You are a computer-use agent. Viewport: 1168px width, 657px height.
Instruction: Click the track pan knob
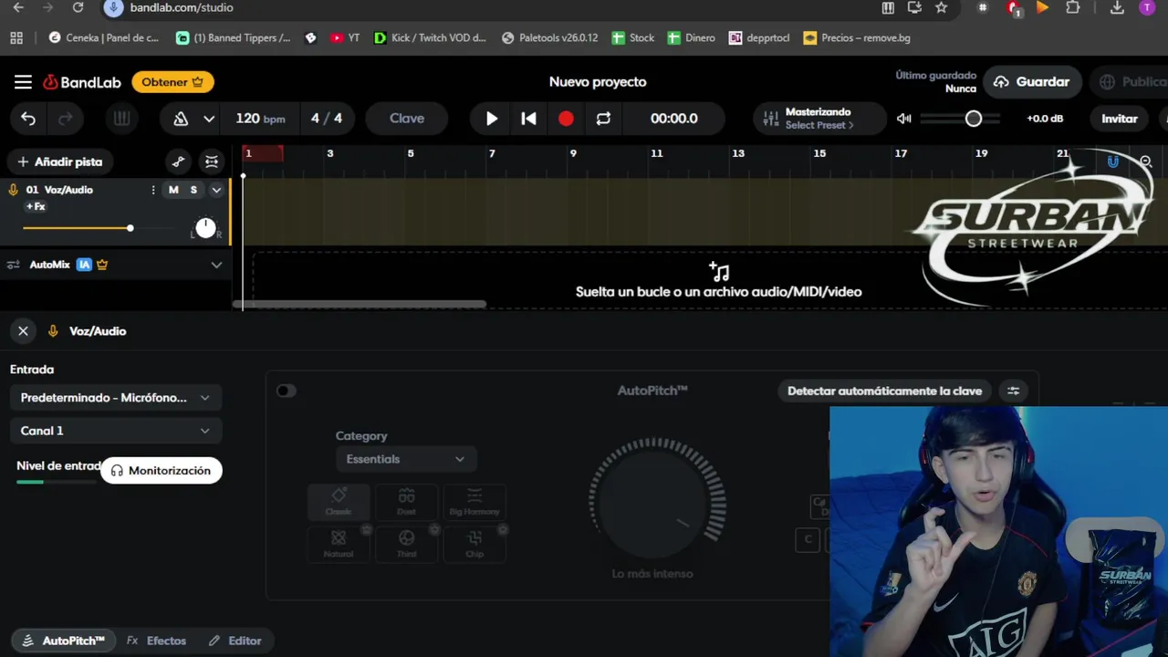pos(205,228)
